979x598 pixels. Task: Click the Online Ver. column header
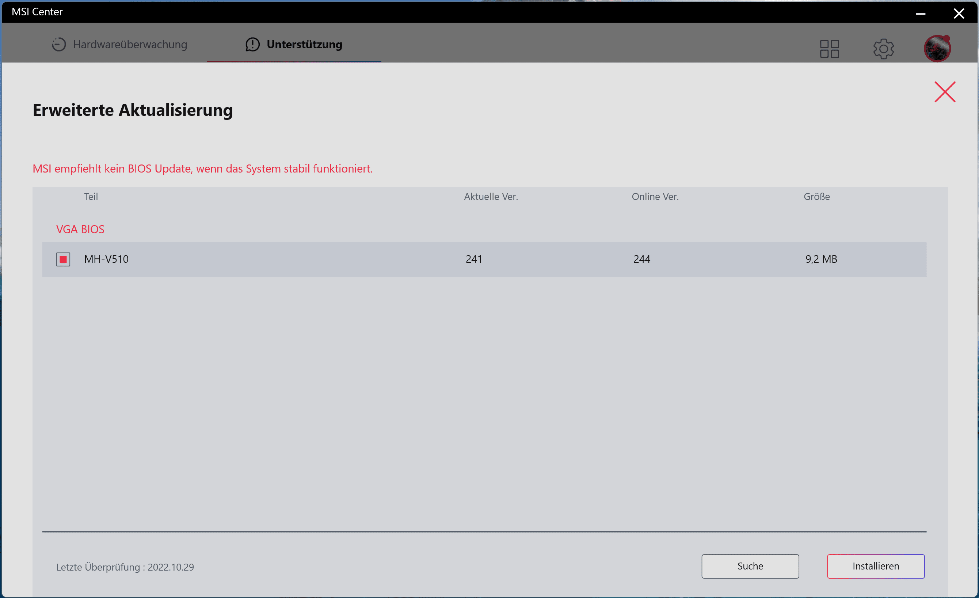[655, 196]
